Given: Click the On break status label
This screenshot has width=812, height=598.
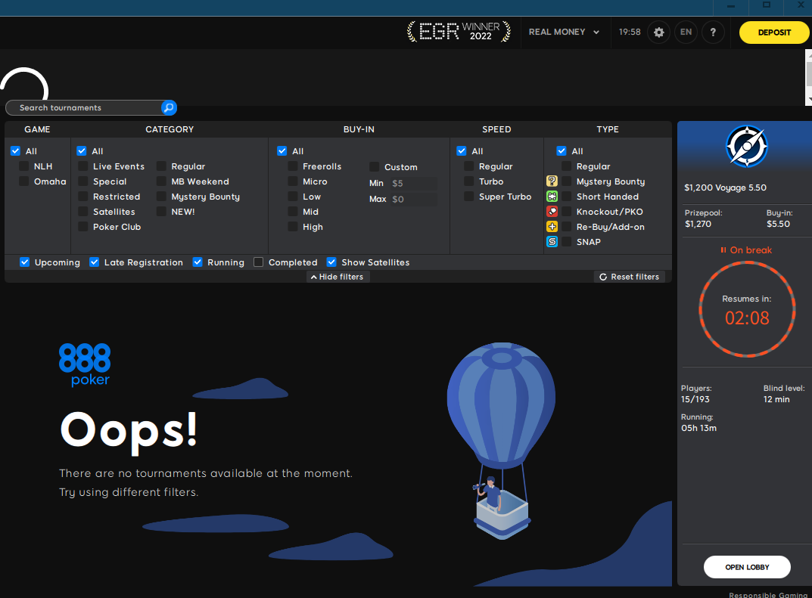Looking at the screenshot, I should coord(746,250).
